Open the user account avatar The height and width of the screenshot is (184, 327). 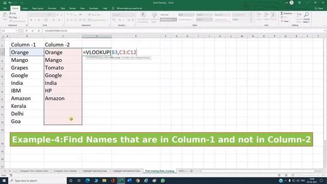tap(292, 3)
